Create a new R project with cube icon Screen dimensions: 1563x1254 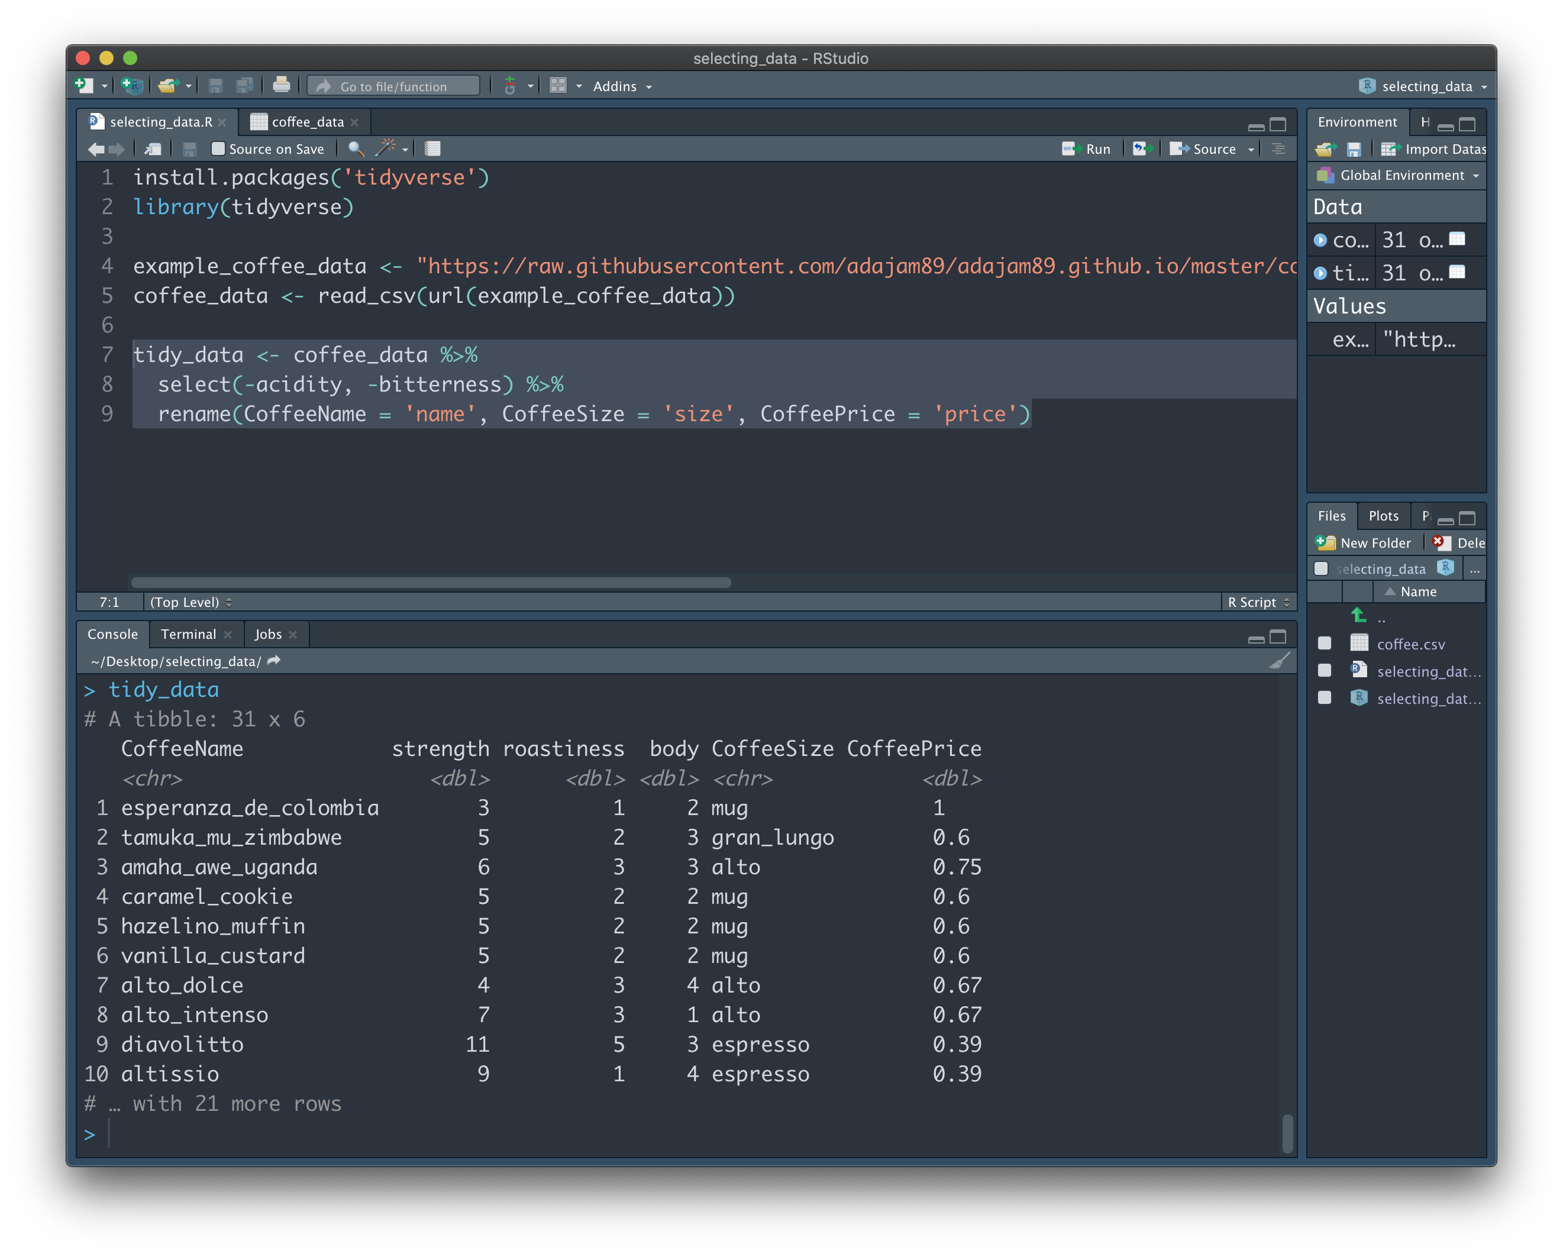point(132,86)
